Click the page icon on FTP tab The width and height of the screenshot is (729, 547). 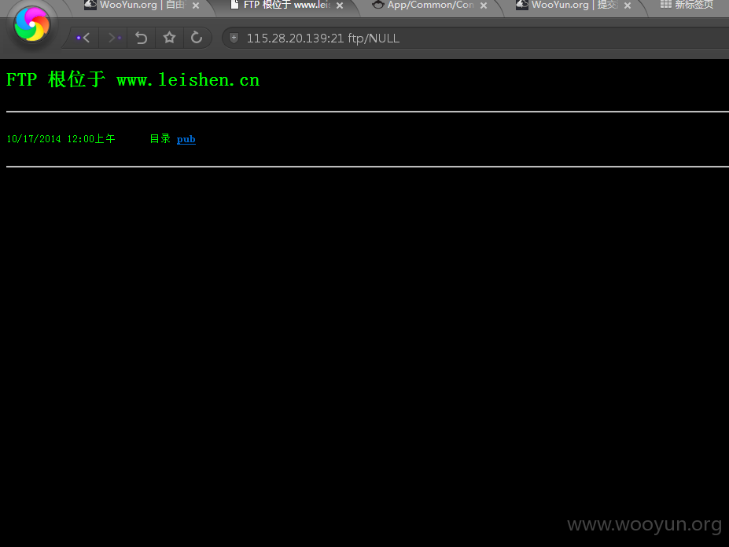(x=234, y=5)
